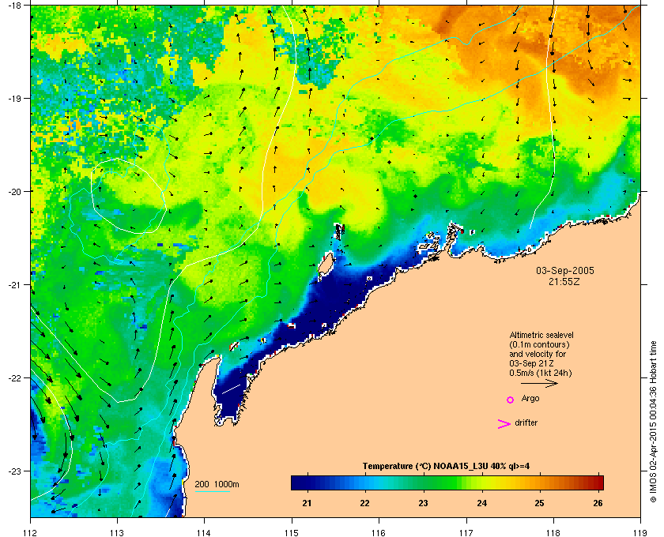Click the Temperature NOAA15_L3U colorbar title
Image resolution: width=664 pixels, height=537 pixels.
(x=446, y=467)
